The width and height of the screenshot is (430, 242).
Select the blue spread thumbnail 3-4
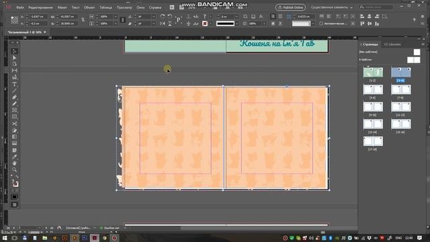click(401, 72)
